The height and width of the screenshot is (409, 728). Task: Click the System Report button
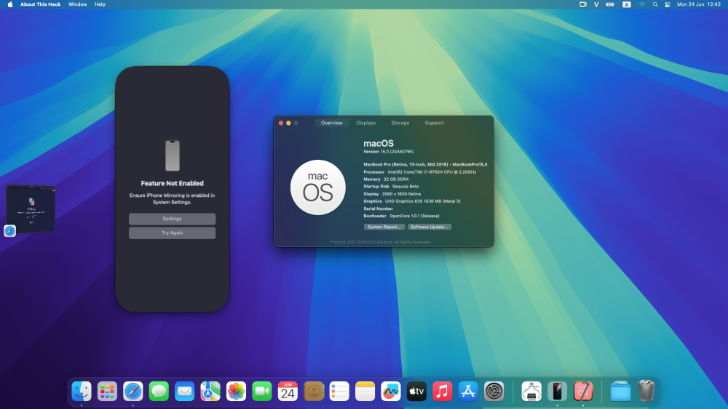(x=384, y=227)
